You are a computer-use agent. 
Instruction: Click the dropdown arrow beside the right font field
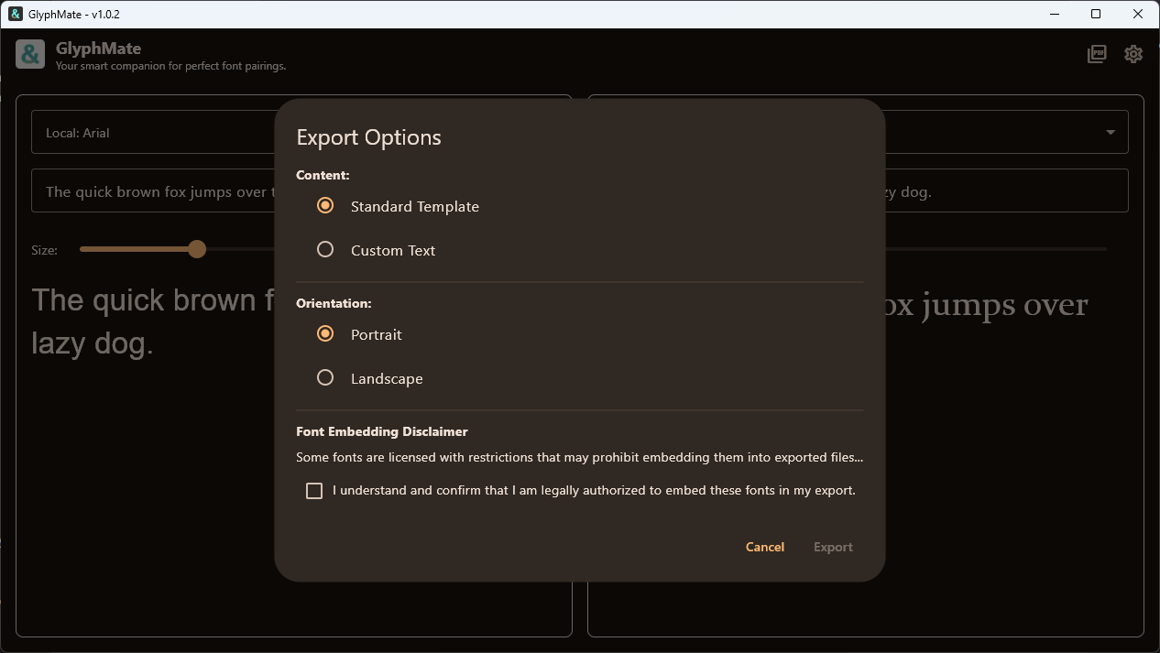(x=1109, y=132)
